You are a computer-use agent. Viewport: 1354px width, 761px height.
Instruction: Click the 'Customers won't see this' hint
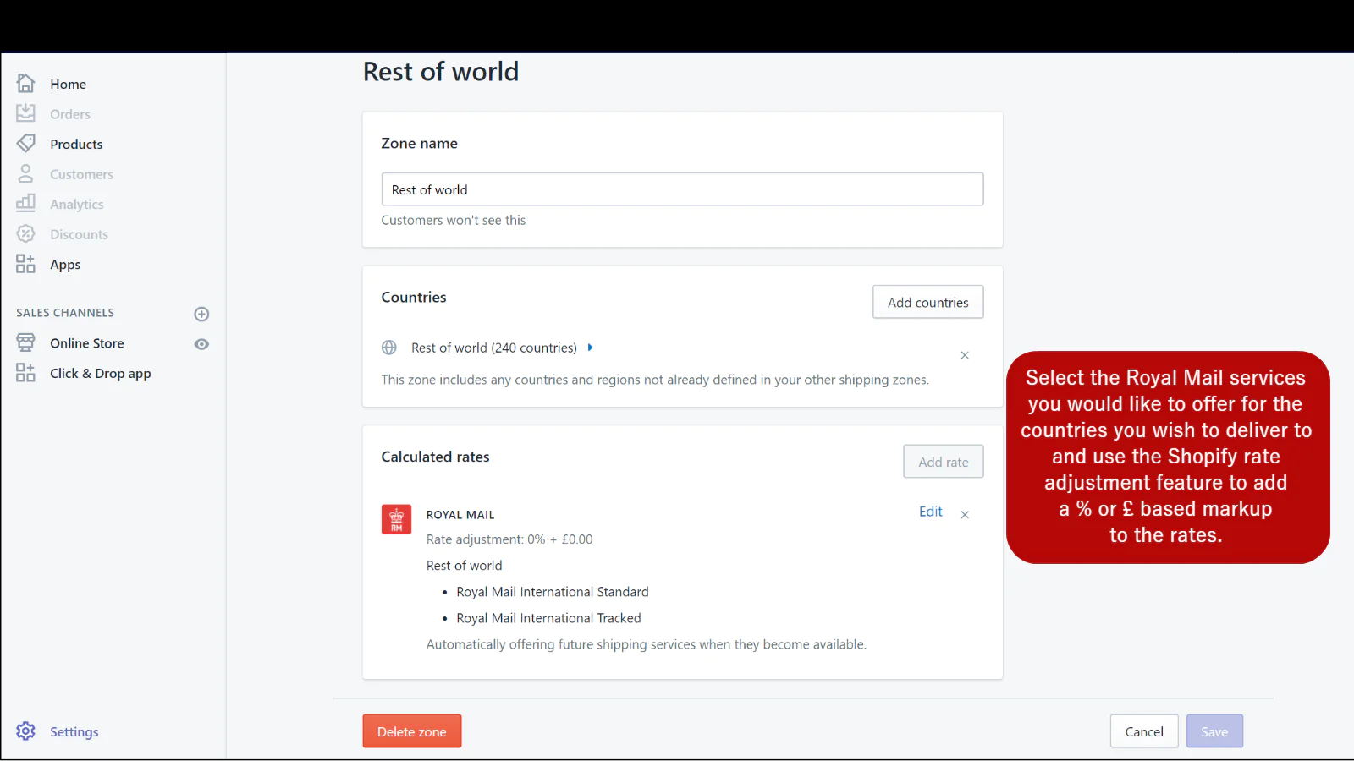[x=453, y=220]
